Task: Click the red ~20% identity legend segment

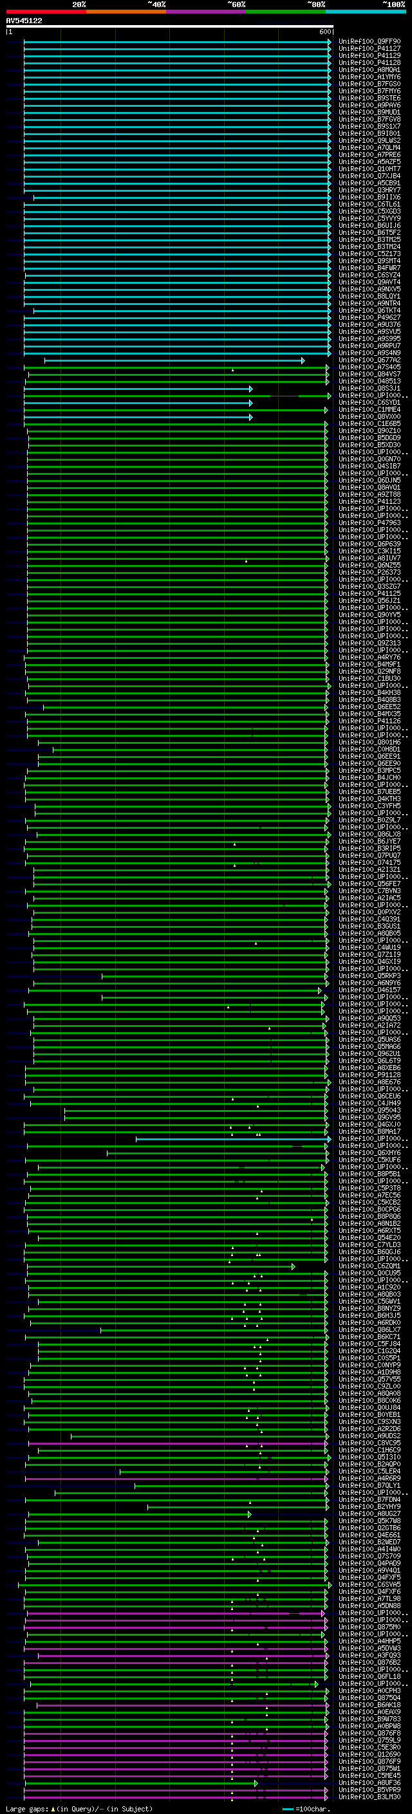Action: tap(46, 12)
